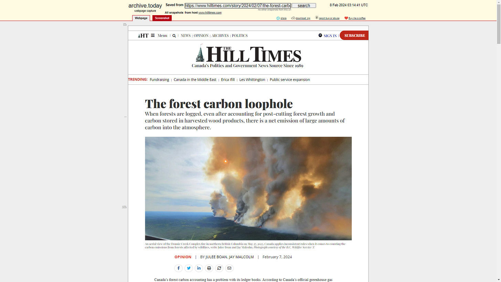Email the article via envelope icon
Screen dimensions: 501x282
coord(229,268)
